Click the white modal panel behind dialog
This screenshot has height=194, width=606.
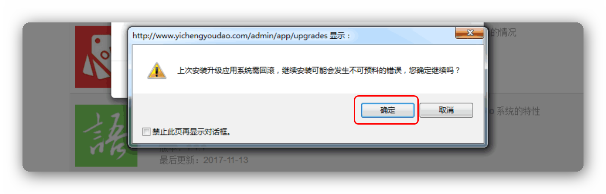point(119,60)
